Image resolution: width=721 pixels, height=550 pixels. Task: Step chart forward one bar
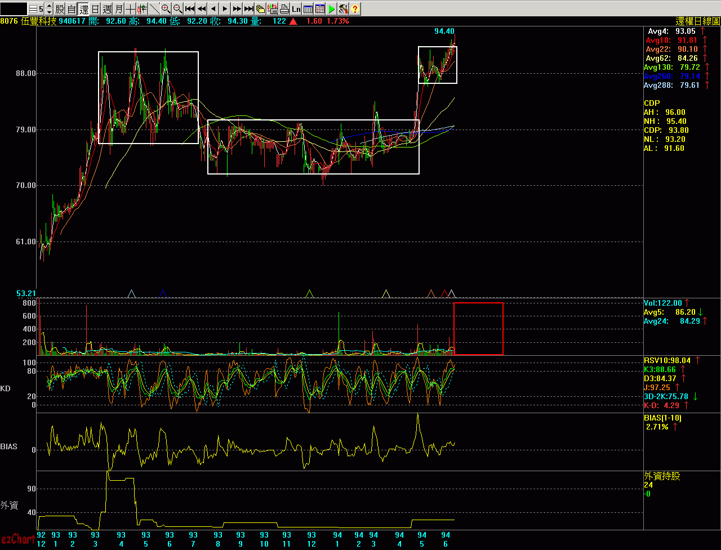[225, 9]
